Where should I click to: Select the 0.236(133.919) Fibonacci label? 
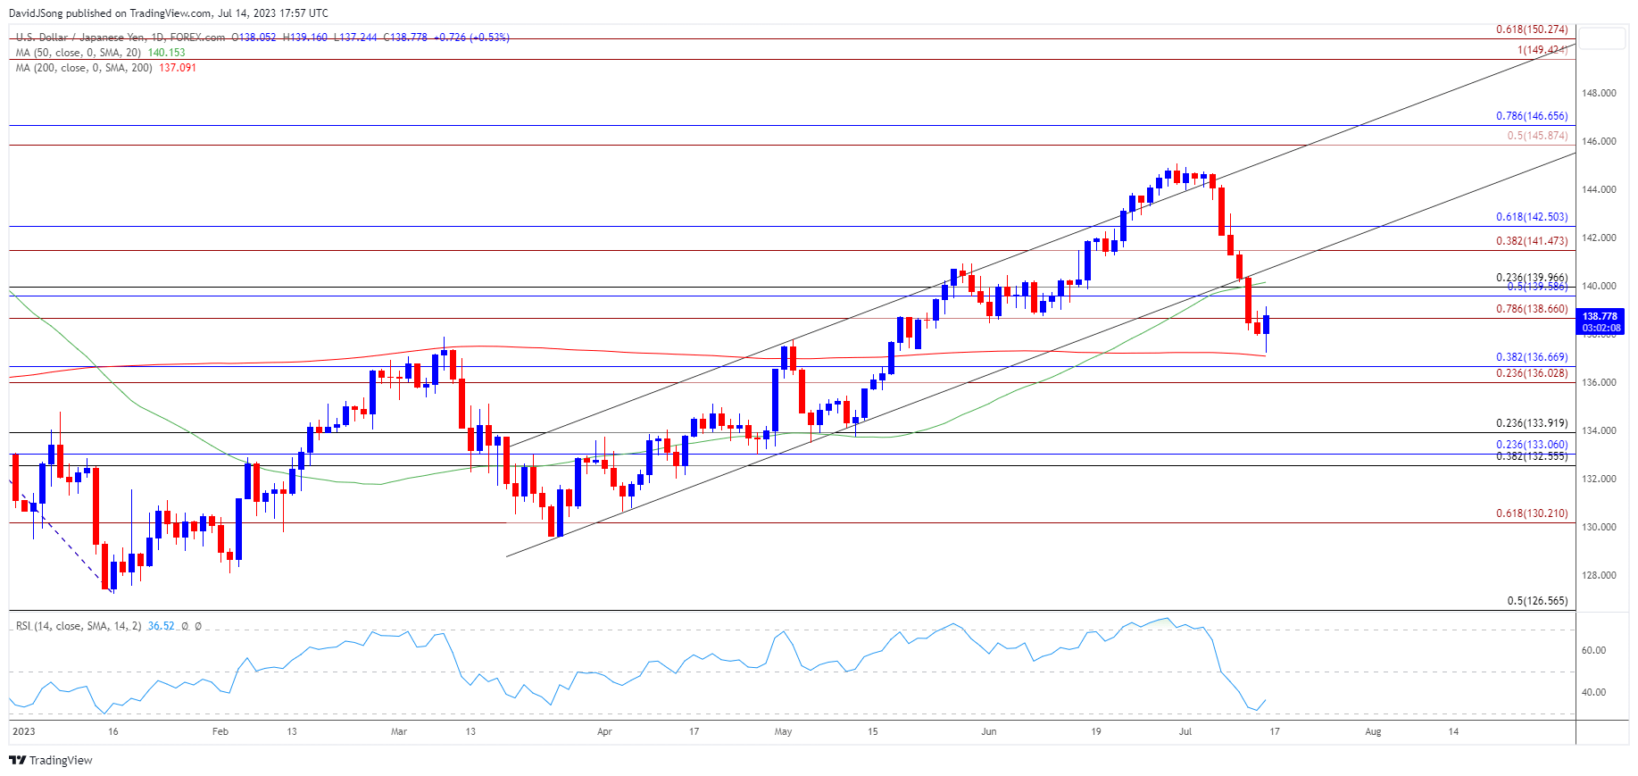pyautogui.click(x=1532, y=423)
